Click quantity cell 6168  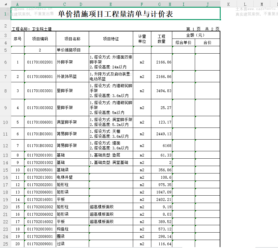pyautogui.click(x=161, y=145)
